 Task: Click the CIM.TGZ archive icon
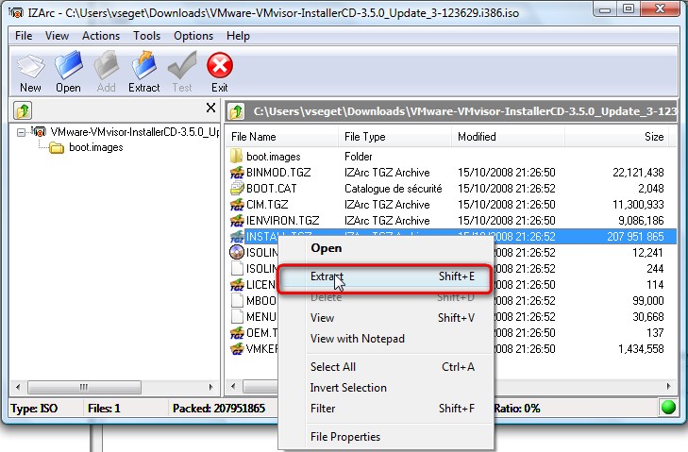237,205
